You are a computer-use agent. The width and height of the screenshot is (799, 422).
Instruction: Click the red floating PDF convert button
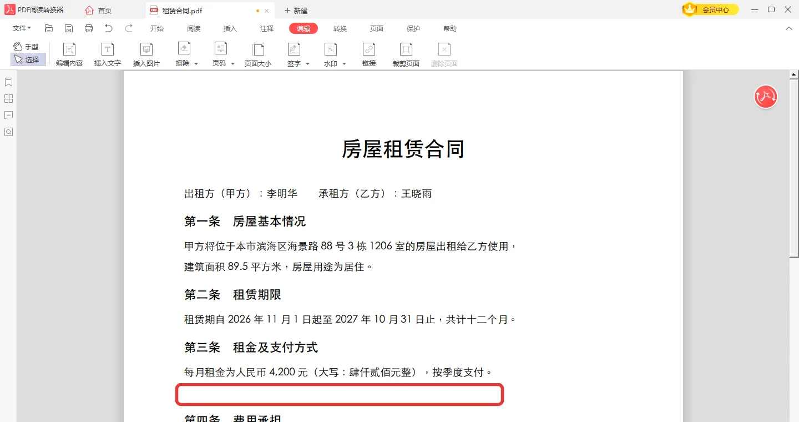click(766, 97)
